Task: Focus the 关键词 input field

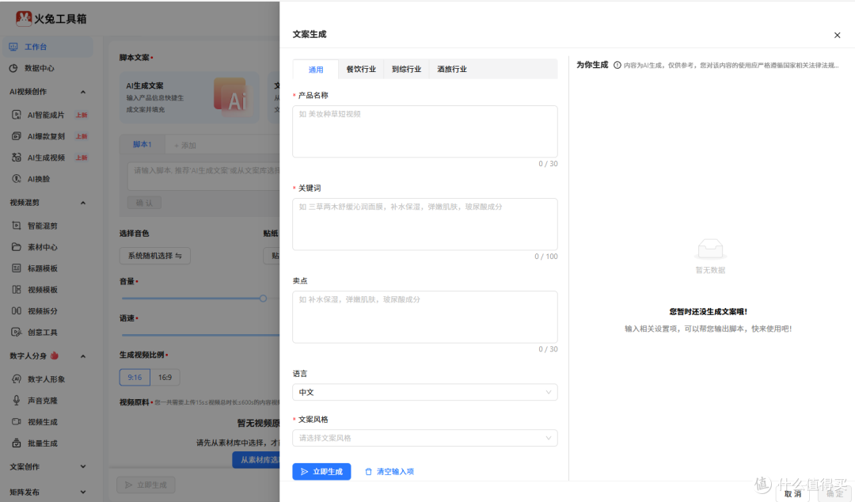Action: point(425,224)
